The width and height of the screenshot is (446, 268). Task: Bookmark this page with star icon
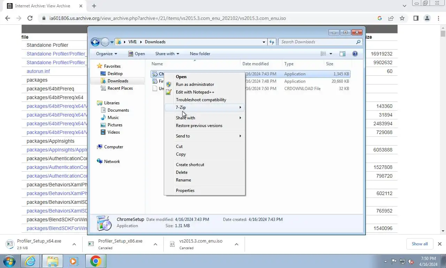point(402,18)
